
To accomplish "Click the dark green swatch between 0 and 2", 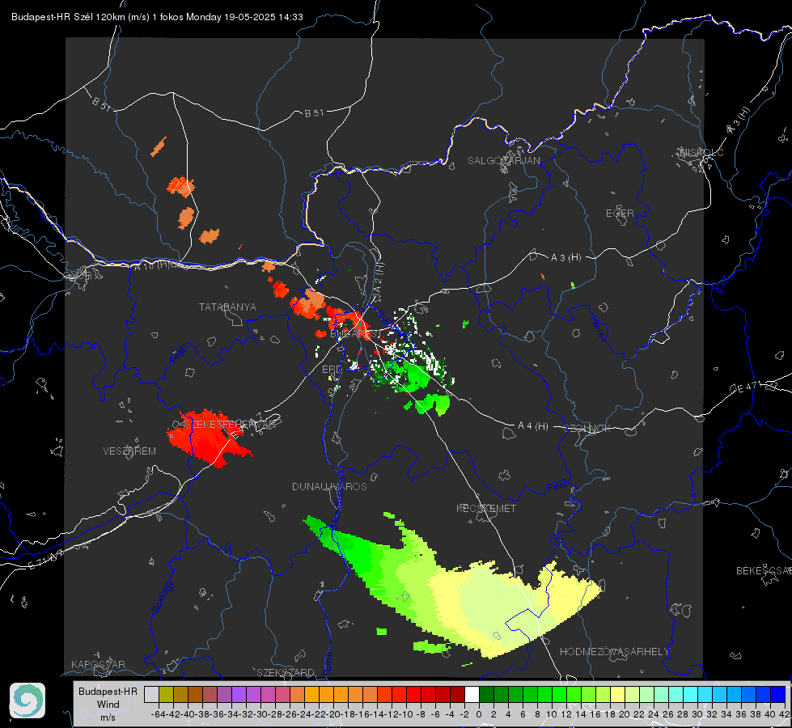I will (x=486, y=695).
